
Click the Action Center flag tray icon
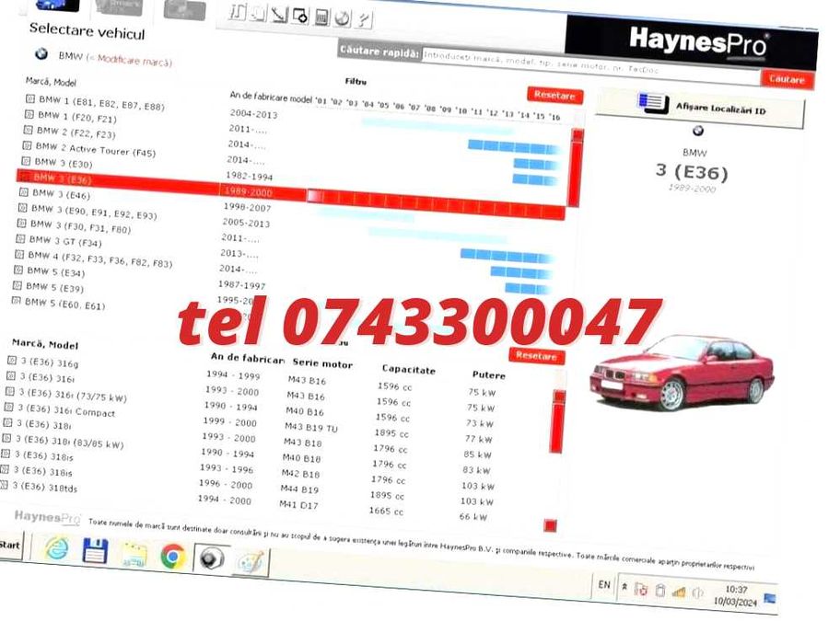(x=641, y=590)
